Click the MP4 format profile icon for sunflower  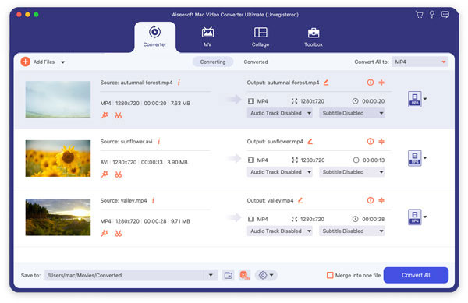[x=415, y=158]
